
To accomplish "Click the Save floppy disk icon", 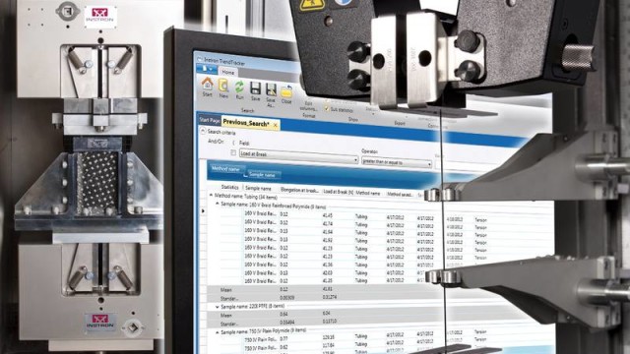I will 256,88.
